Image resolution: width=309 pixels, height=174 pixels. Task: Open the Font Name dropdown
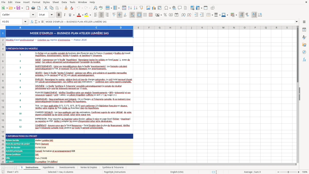pyautogui.click(x=33, y=15)
